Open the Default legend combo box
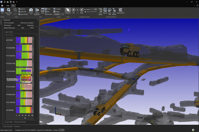Image resolution: width=199 pixels, height=132 pixels. (x=59, y=14)
